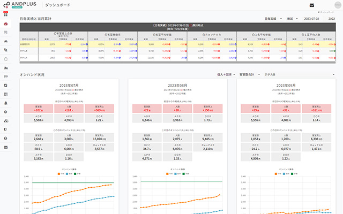Click the +102 客室数 tile in July
This screenshot has width=343, height=214.
(x=38, y=109)
